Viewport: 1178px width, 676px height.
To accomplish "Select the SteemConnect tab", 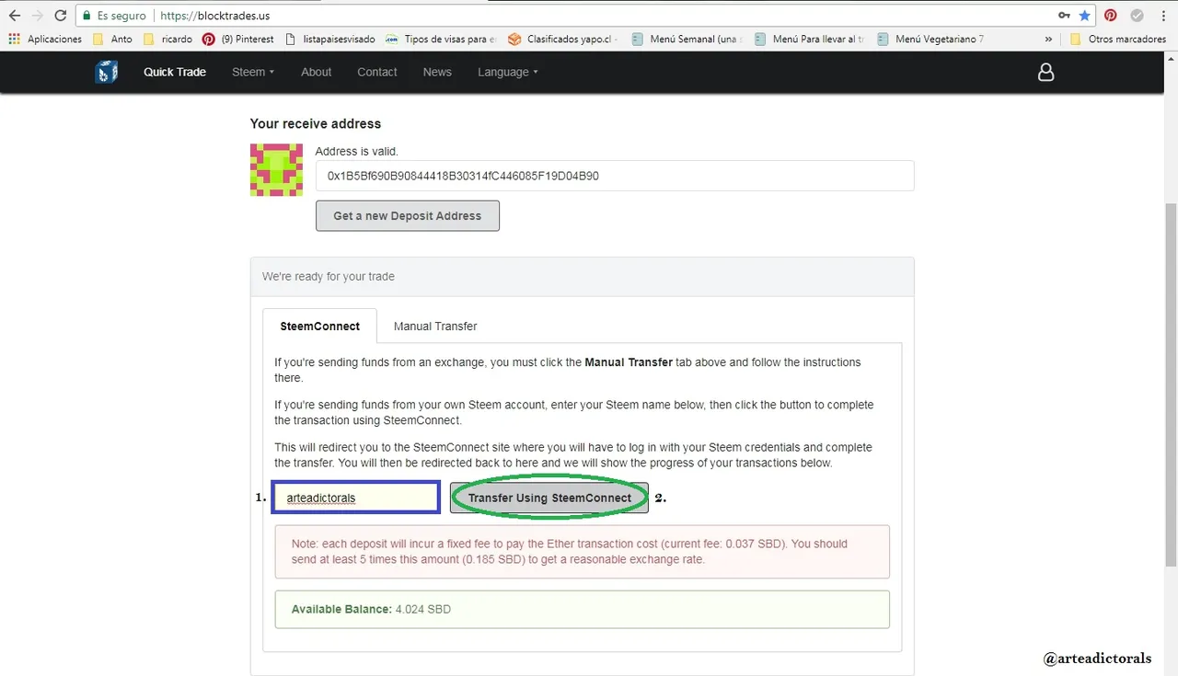I will tap(319, 327).
